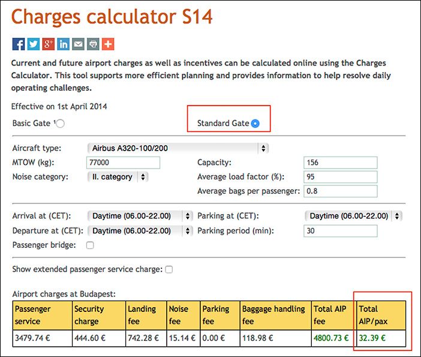Click the 444.60 € security charge value

tap(90, 338)
